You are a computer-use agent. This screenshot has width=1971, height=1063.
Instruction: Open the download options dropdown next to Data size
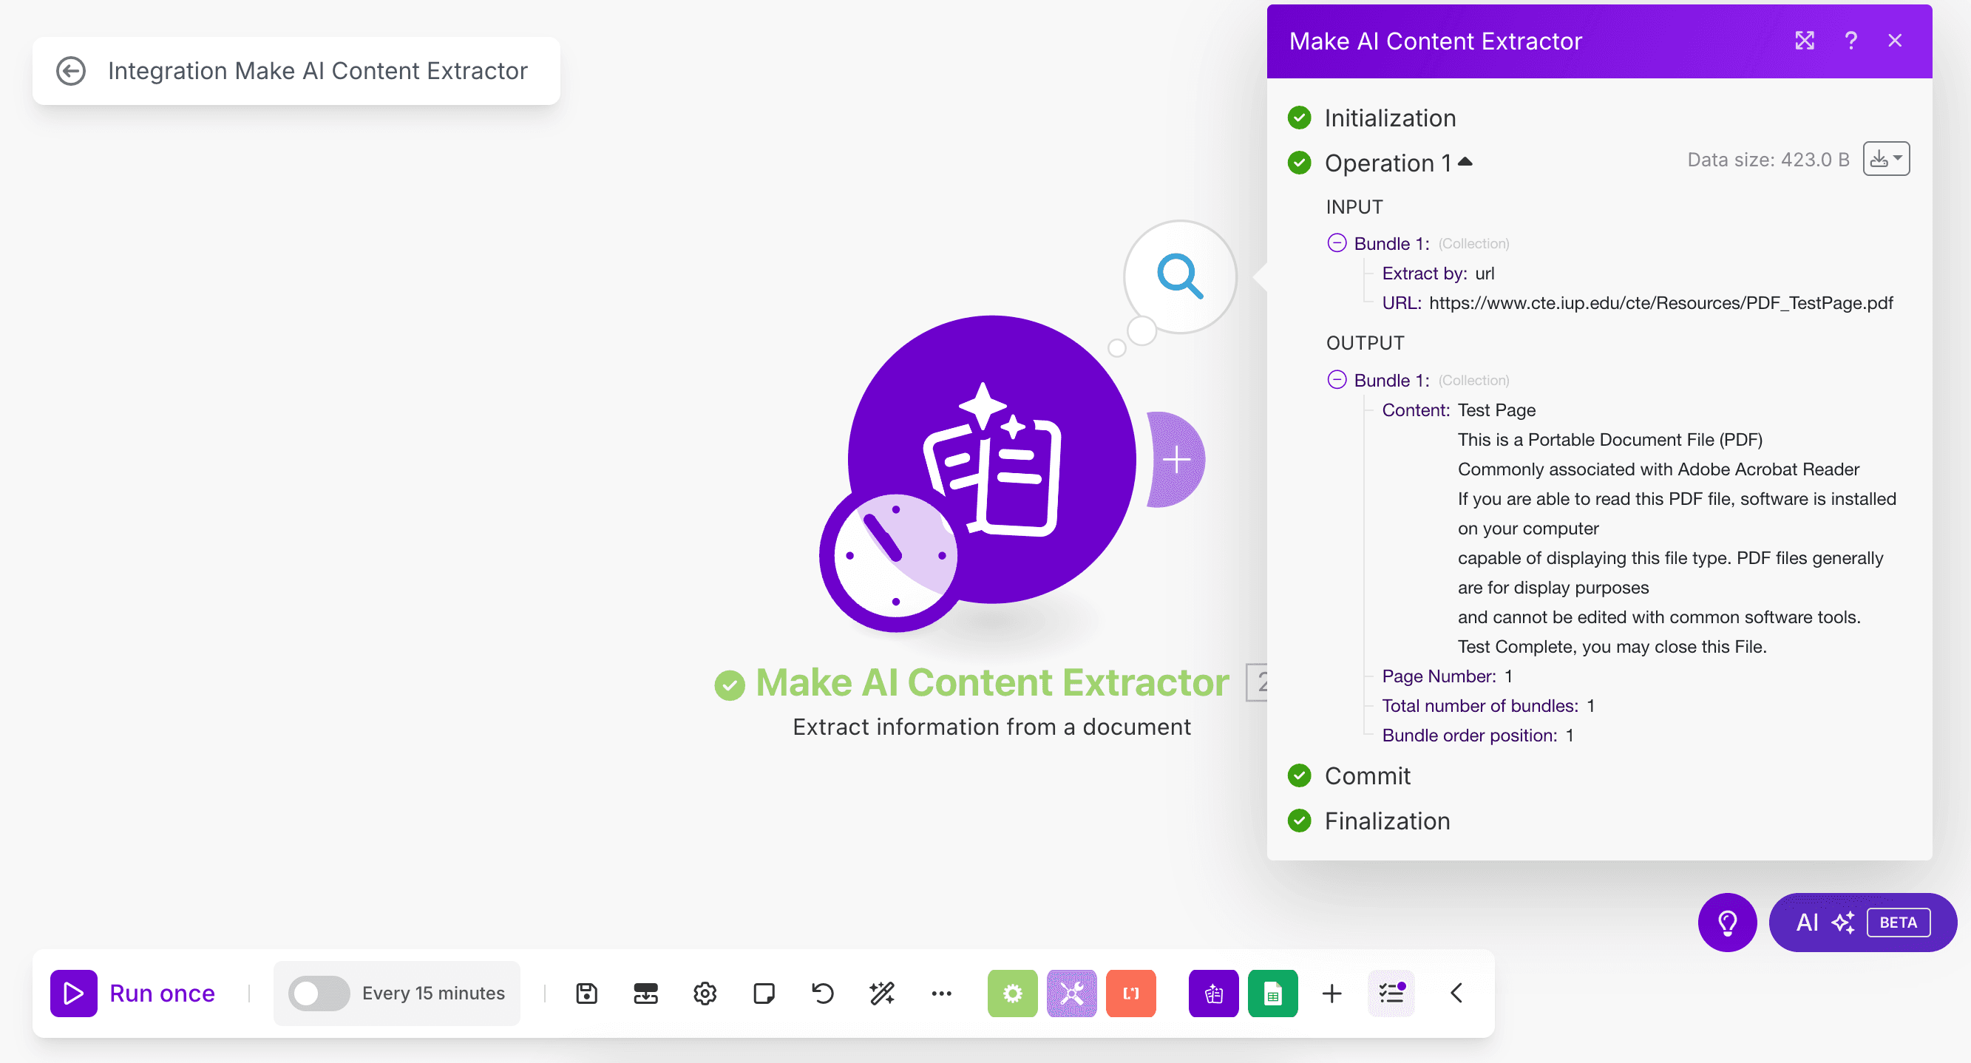(x=1885, y=158)
